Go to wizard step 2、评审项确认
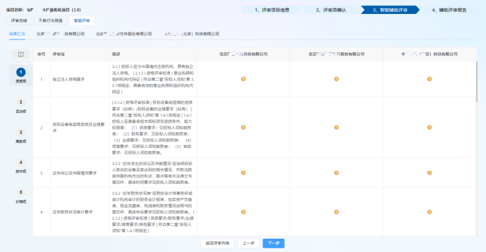The image size is (486, 252). point(330,10)
